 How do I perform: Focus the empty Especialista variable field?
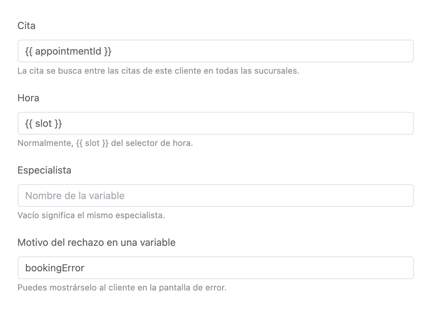(x=215, y=196)
